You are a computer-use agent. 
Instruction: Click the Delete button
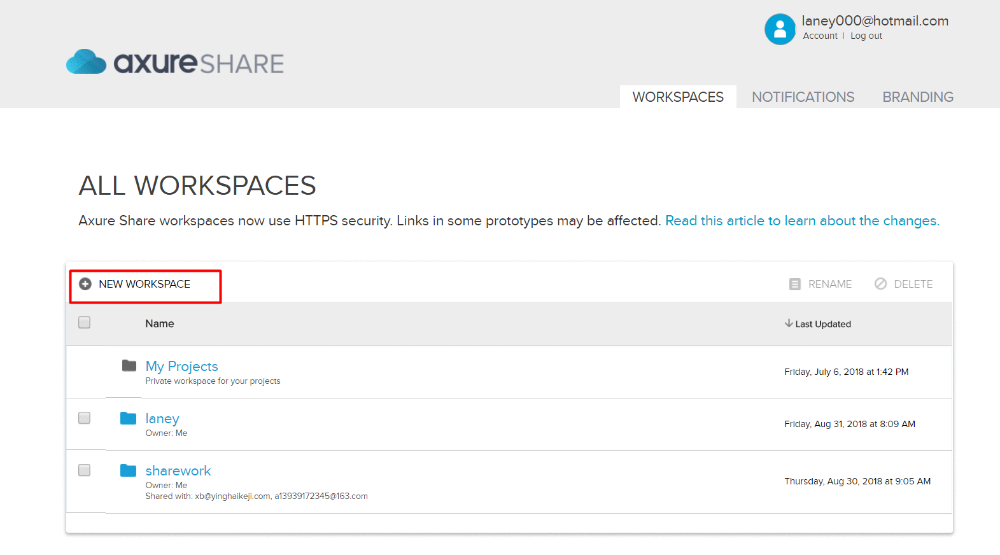[903, 284]
